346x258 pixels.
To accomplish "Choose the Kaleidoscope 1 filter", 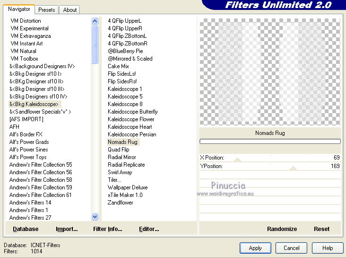I will point(125,89).
